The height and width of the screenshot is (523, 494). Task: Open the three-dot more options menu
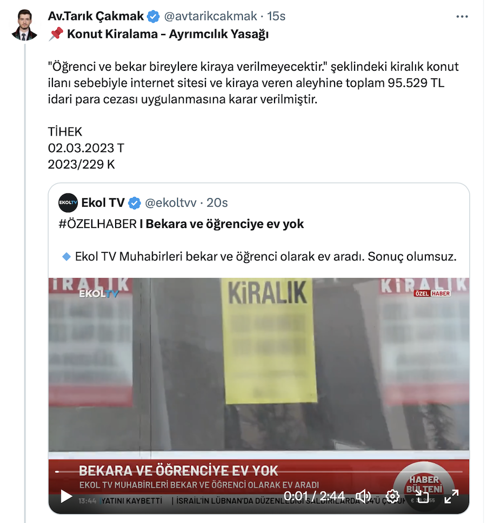tap(462, 16)
